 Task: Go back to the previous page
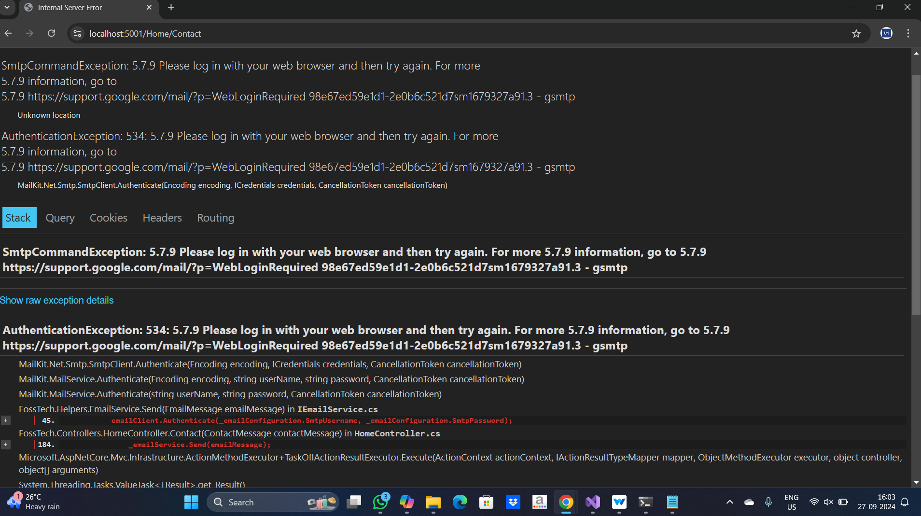click(x=8, y=33)
